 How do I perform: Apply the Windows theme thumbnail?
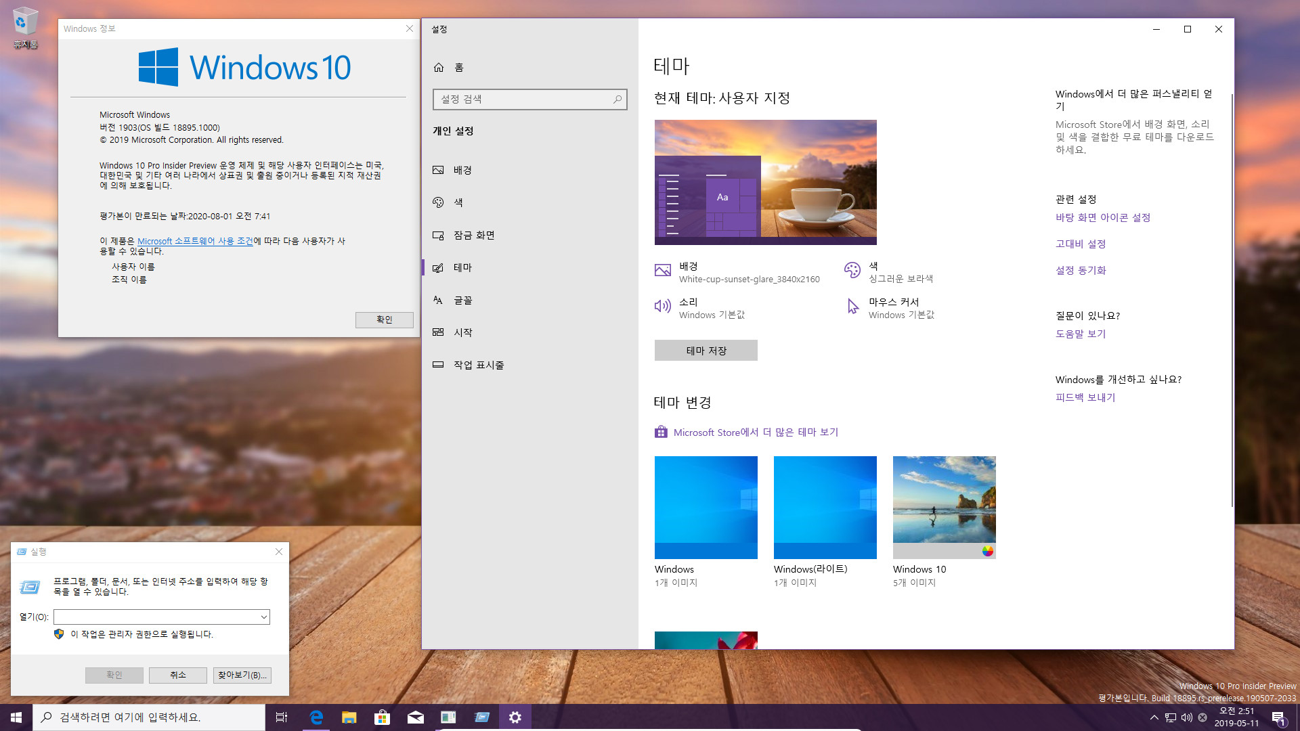[706, 508]
